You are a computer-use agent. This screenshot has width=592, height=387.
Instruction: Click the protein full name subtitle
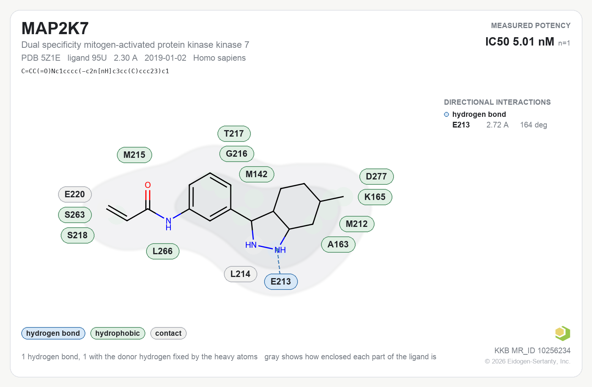(x=135, y=45)
